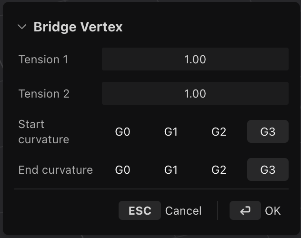Click the End curvature label
301x238 pixels.
point(56,170)
